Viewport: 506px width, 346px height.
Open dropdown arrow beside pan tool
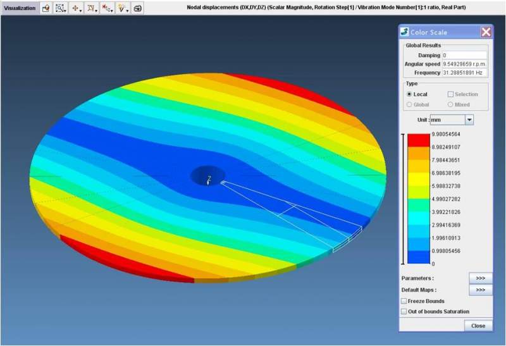coord(81,11)
